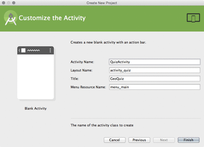The image size is (204, 147).
Task: Click the Create New Project title text
Action: pyautogui.click(x=102, y=3)
